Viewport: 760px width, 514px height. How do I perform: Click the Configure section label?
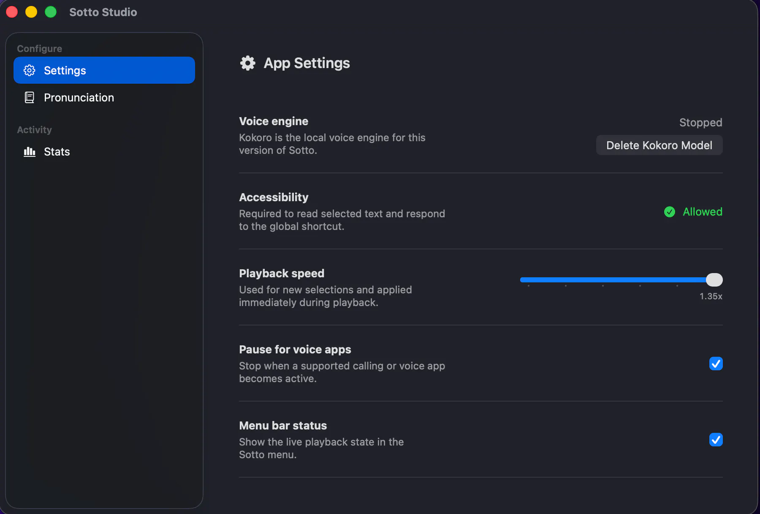[x=39, y=49]
